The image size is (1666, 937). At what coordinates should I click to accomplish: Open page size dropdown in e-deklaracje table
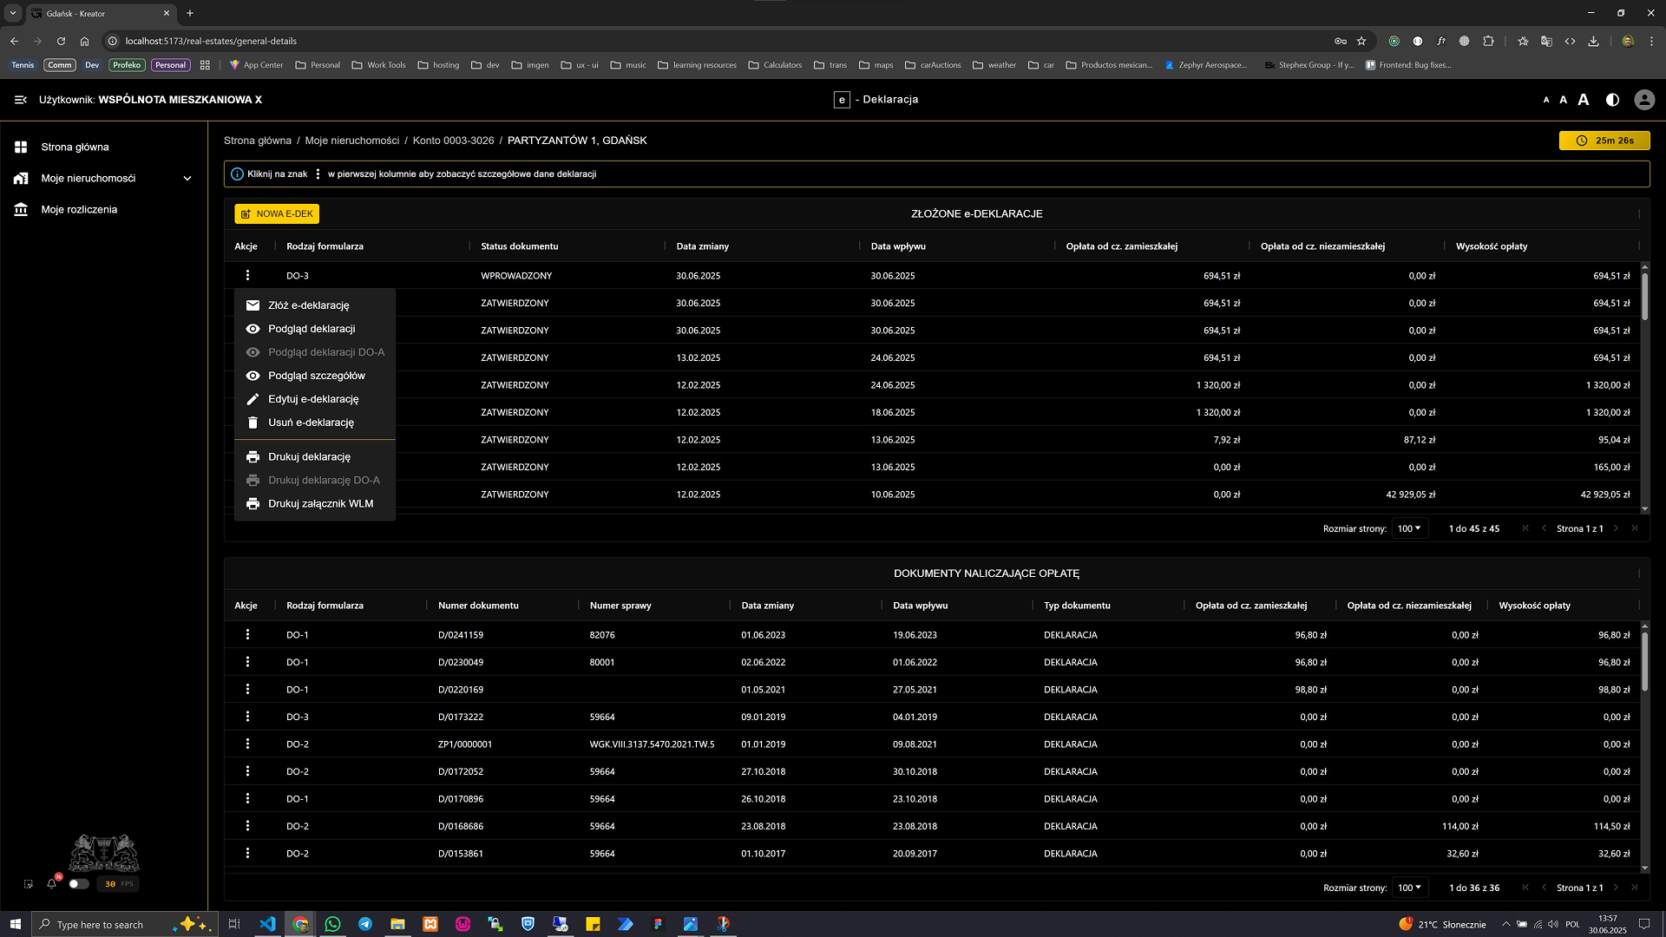(1409, 528)
